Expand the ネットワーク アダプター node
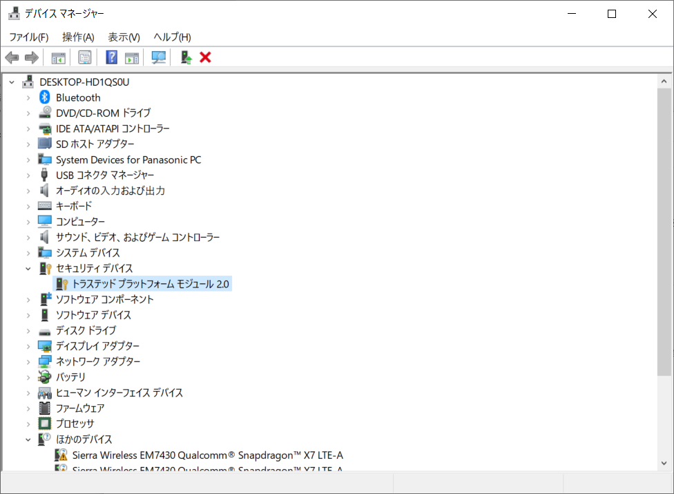 [x=28, y=361]
